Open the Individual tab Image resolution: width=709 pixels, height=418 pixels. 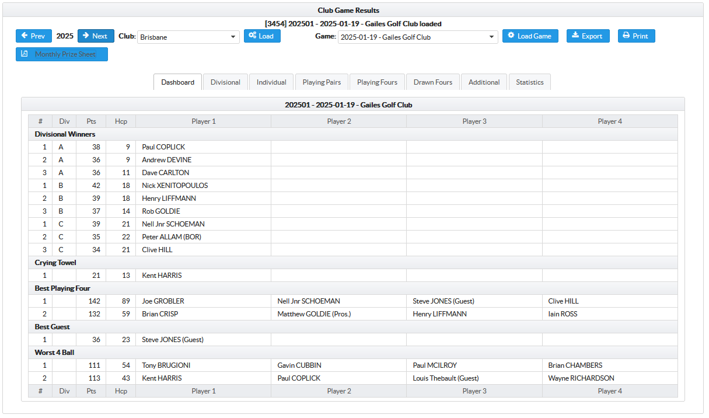click(271, 82)
